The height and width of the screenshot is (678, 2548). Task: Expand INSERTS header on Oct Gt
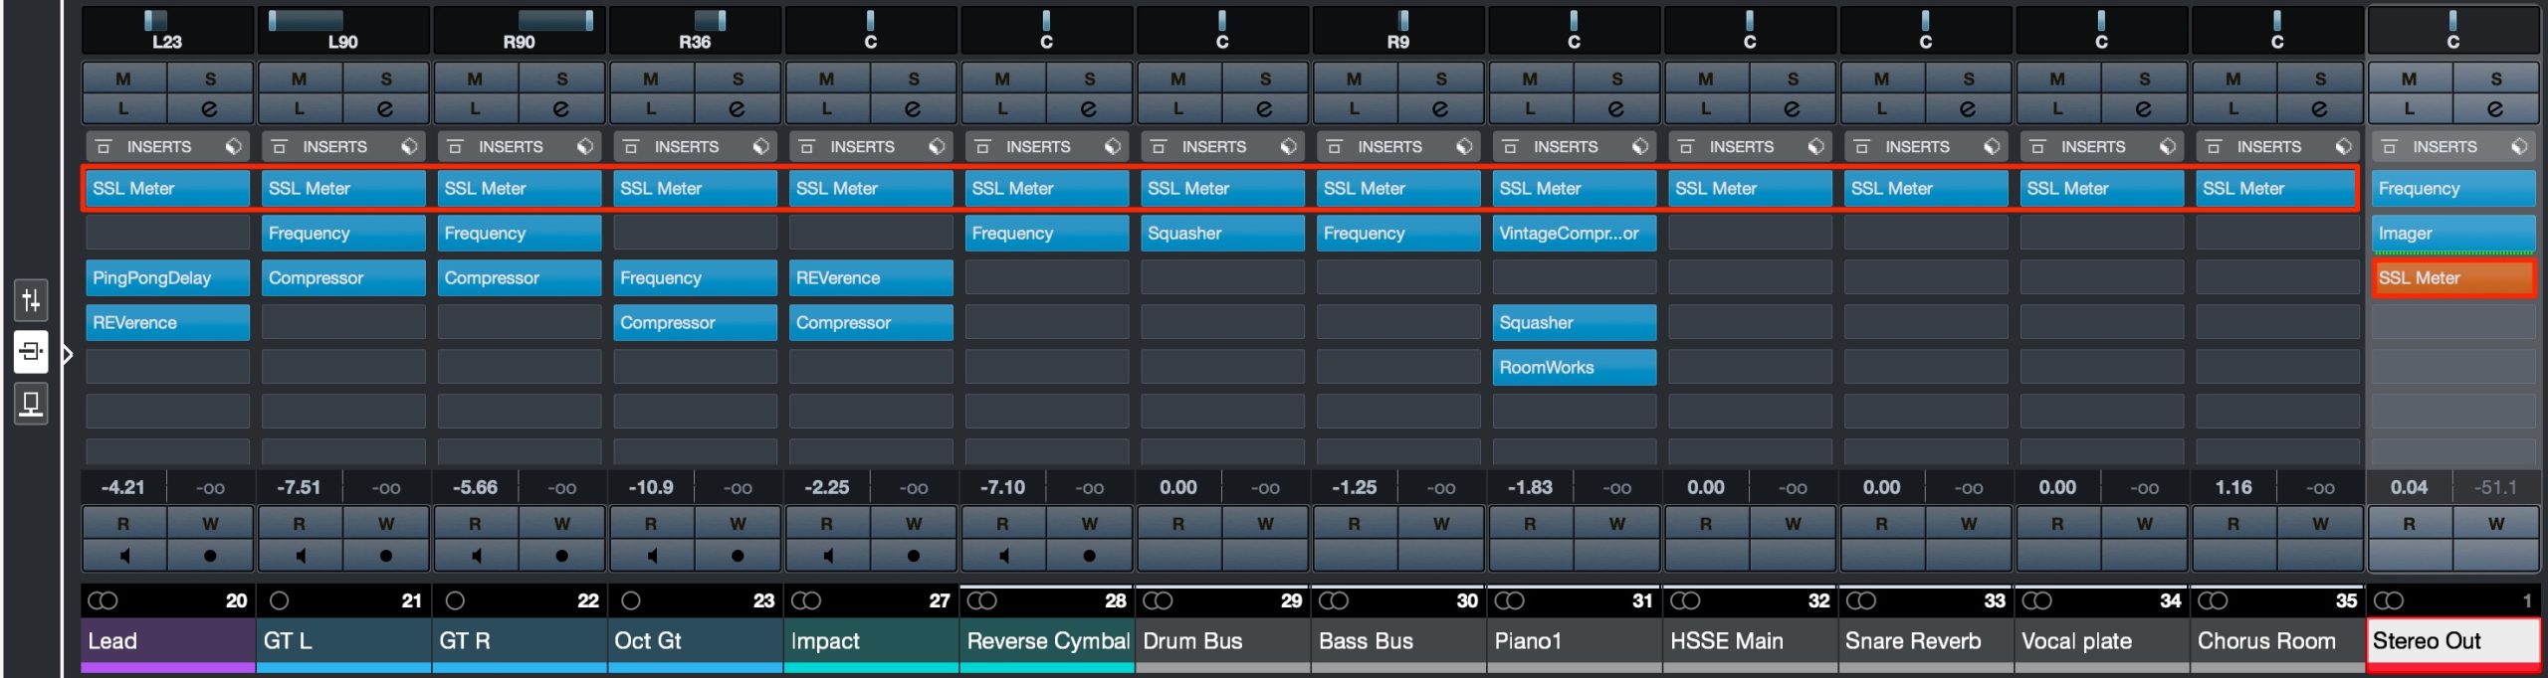tap(687, 147)
